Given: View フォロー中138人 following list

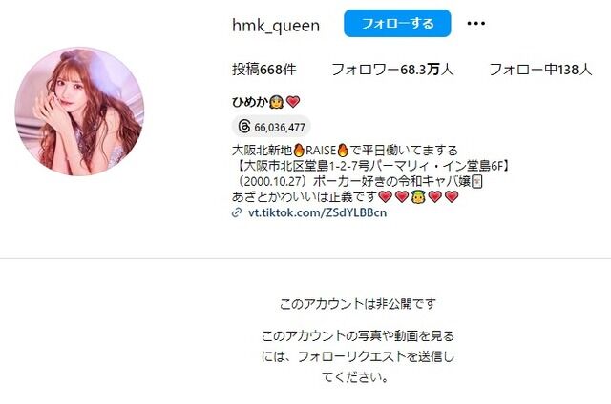Looking at the screenshot, I should [540, 70].
